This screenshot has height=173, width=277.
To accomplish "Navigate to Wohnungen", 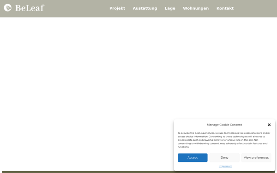I will (196, 8).
